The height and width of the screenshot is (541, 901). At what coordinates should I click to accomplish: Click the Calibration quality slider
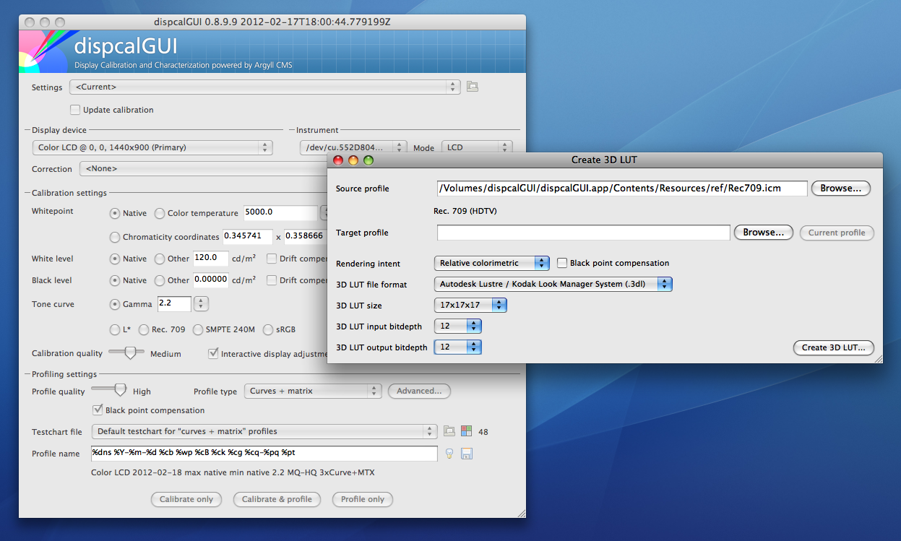(126, 352)
